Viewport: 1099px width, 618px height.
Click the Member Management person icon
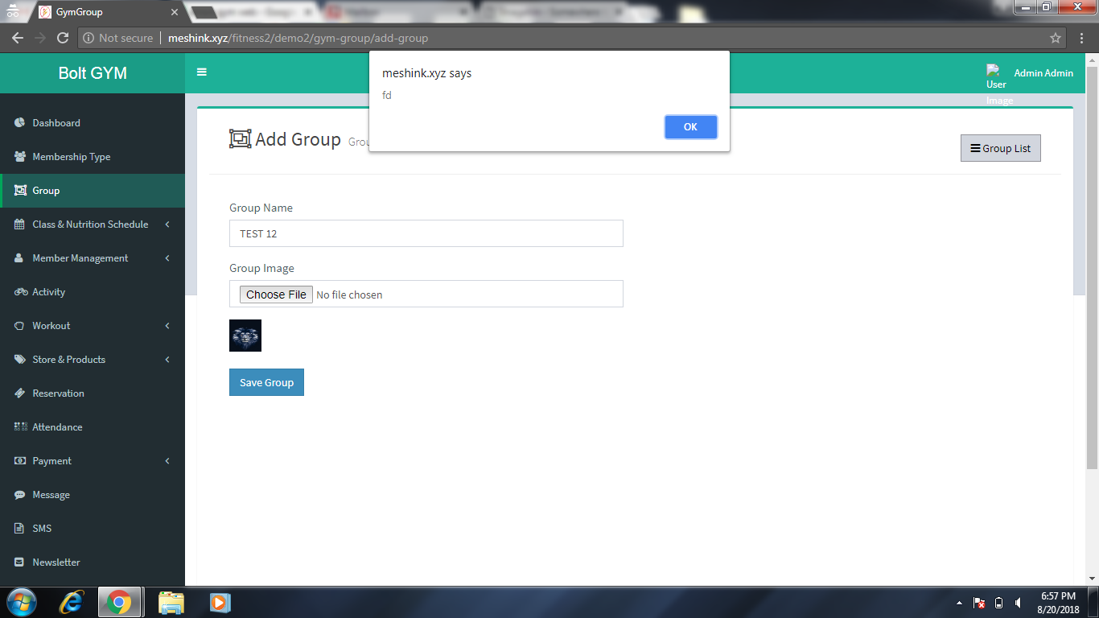tap(19, 258)
